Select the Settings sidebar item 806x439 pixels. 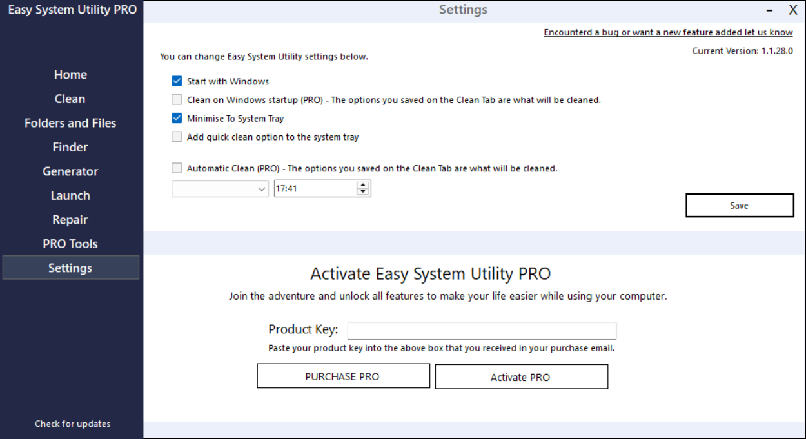point(70,268)
